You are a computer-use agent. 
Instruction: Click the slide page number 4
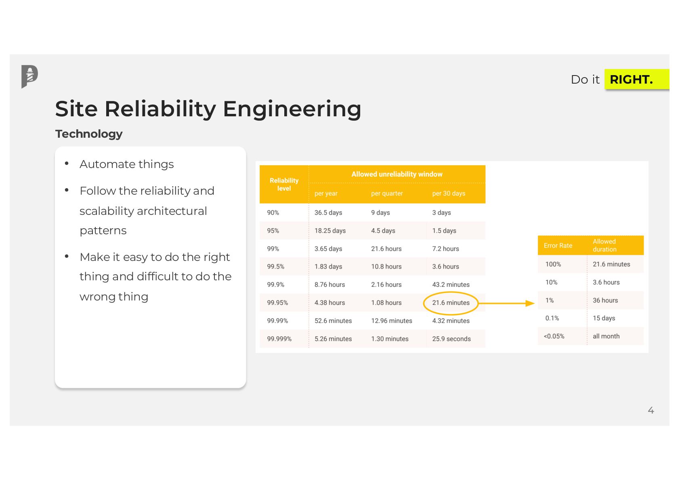651,411
